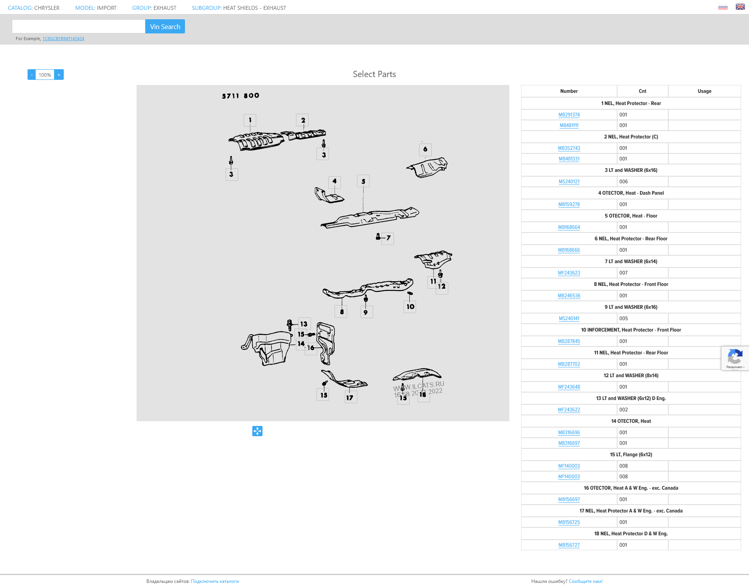Click the example VIN 1C8GCB1R84Y142424
The image size is (749, 588).
(x=63, y=39)
